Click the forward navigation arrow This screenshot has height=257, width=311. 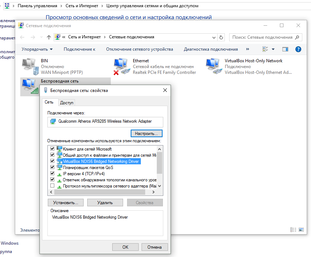coord(33,37)
